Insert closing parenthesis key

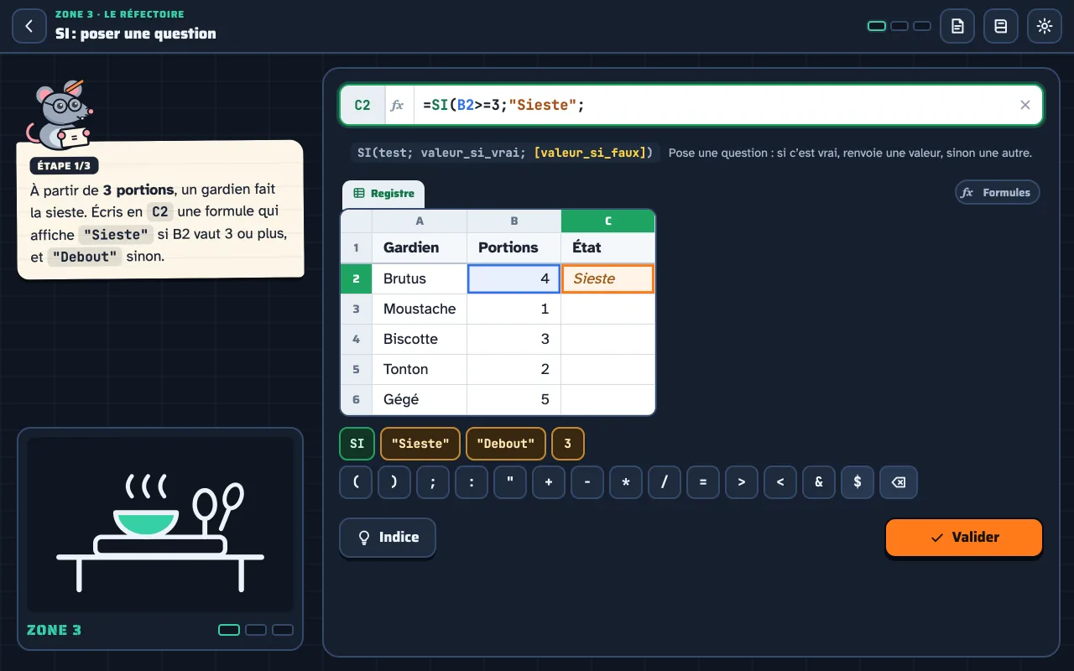pos(394,482)
